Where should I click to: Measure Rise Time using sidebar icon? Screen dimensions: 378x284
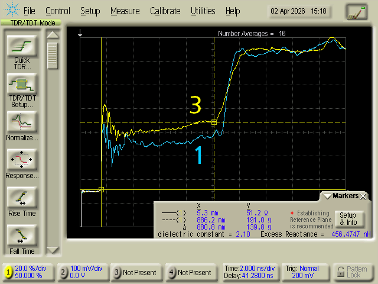22,198
